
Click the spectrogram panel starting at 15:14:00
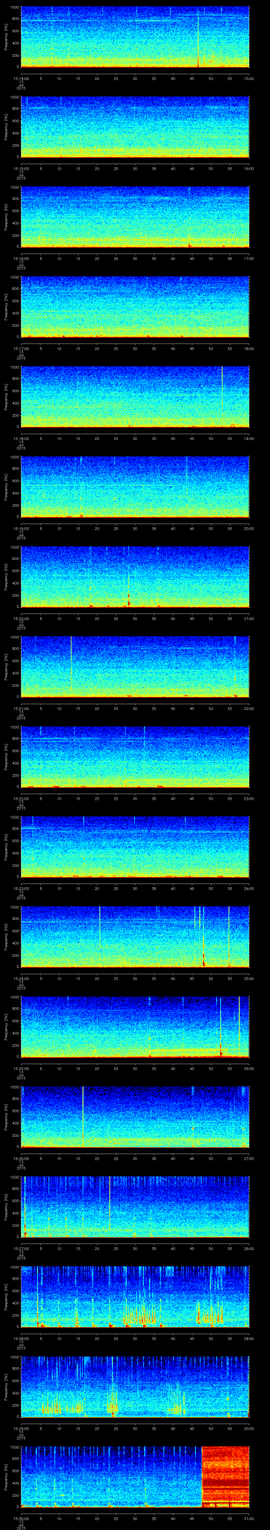point(135,37)
